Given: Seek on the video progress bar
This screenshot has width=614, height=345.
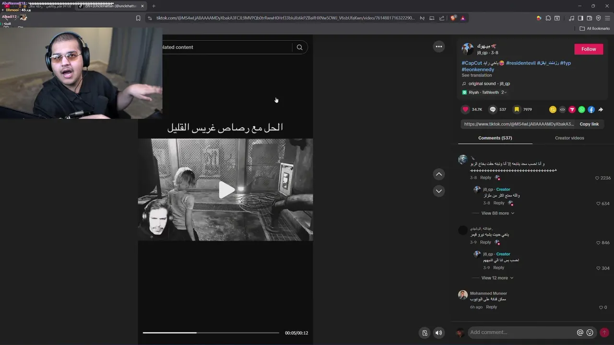Looking at the screenshot, I should coord(211,333).
